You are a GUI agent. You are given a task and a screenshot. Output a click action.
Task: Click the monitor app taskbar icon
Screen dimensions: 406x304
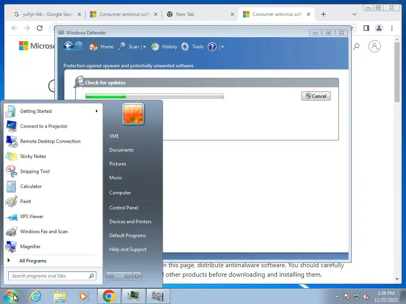click(133, 296)
